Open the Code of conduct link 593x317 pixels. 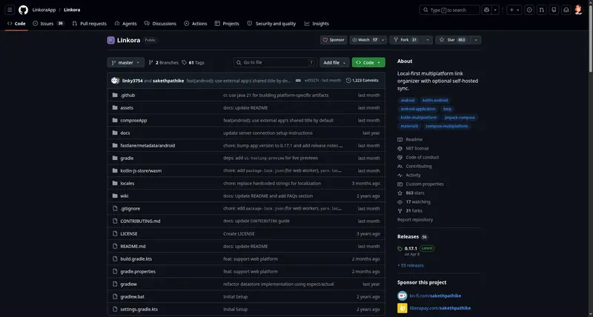pyautogui.click(x=422, y=157)
